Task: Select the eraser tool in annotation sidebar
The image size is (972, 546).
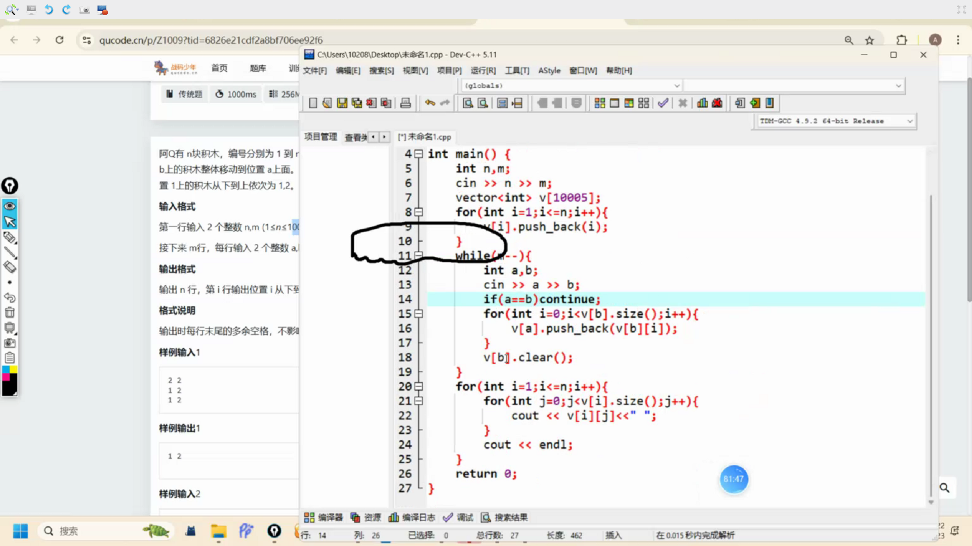Action: tap(10, 267)
